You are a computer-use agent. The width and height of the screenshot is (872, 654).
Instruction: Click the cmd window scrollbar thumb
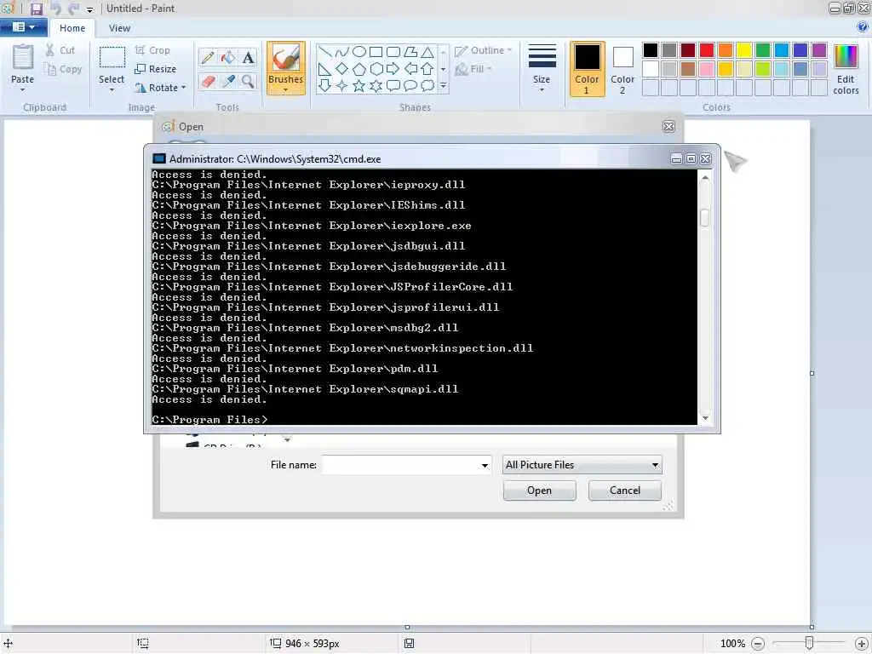(704, 217)
